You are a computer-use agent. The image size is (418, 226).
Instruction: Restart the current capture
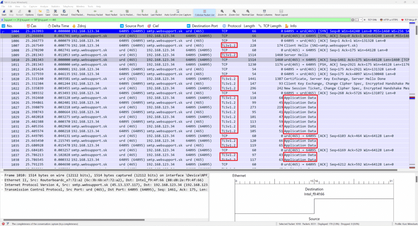click(x=20, y=13)
